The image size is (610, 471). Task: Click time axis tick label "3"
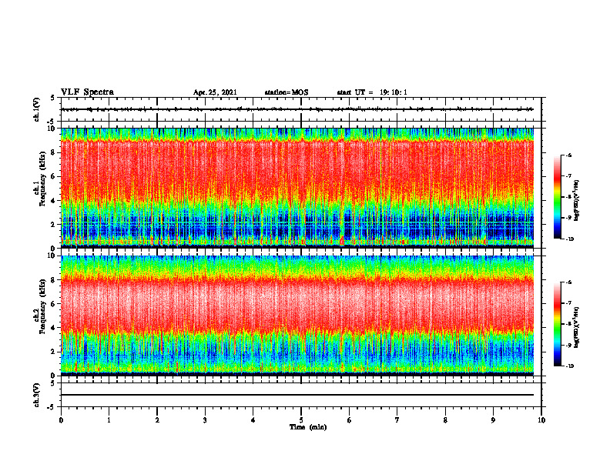click(x=205, y=420)
